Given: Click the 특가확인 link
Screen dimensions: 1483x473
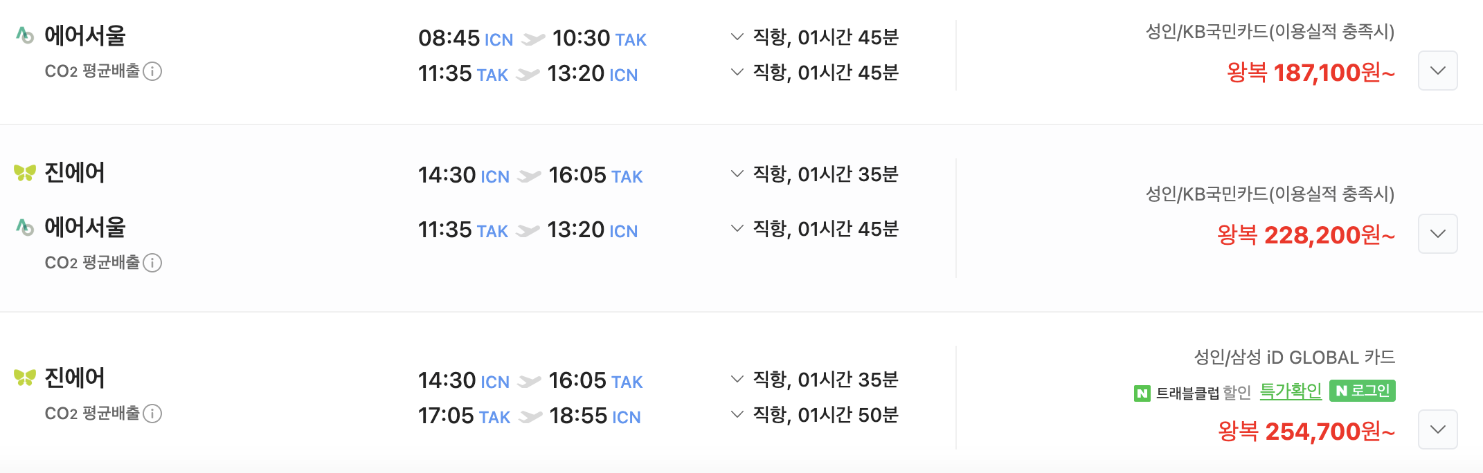Looking at the screenshot, I should point(1291,391).
